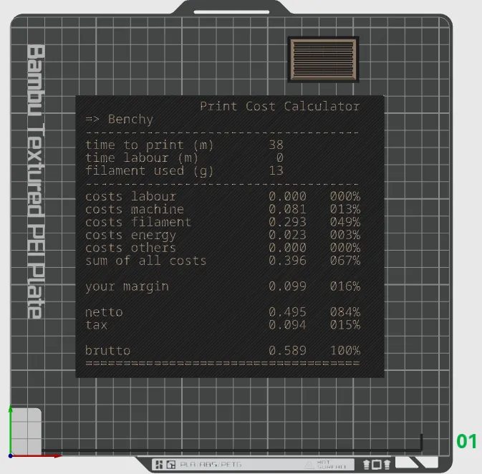Click the 'costs machine' row label
482x474 pixels.
pyautogui.click(x=135, y=209)
